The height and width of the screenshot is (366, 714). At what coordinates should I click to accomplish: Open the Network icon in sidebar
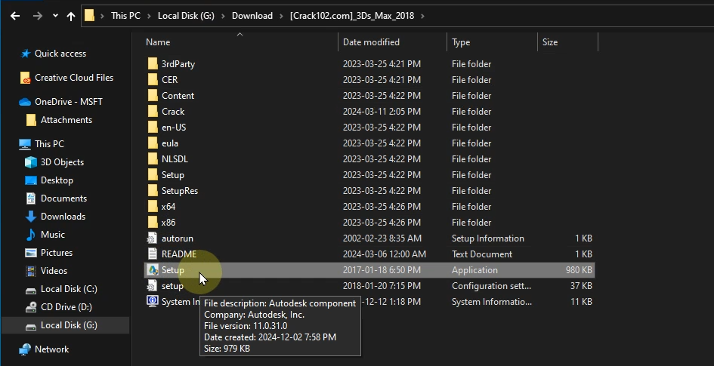(x=25, y=349)
